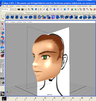Create a polygon cone from the shelf
The width and height of the screenshot is (96, 101).
point(21,17)
